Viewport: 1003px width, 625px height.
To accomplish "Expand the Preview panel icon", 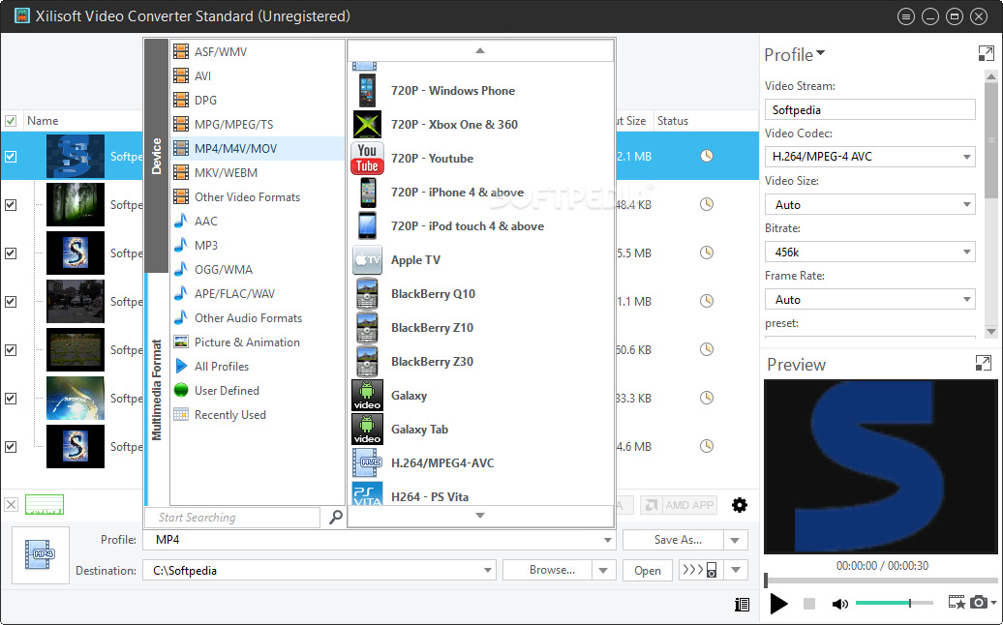I will [x=984, y=363].
